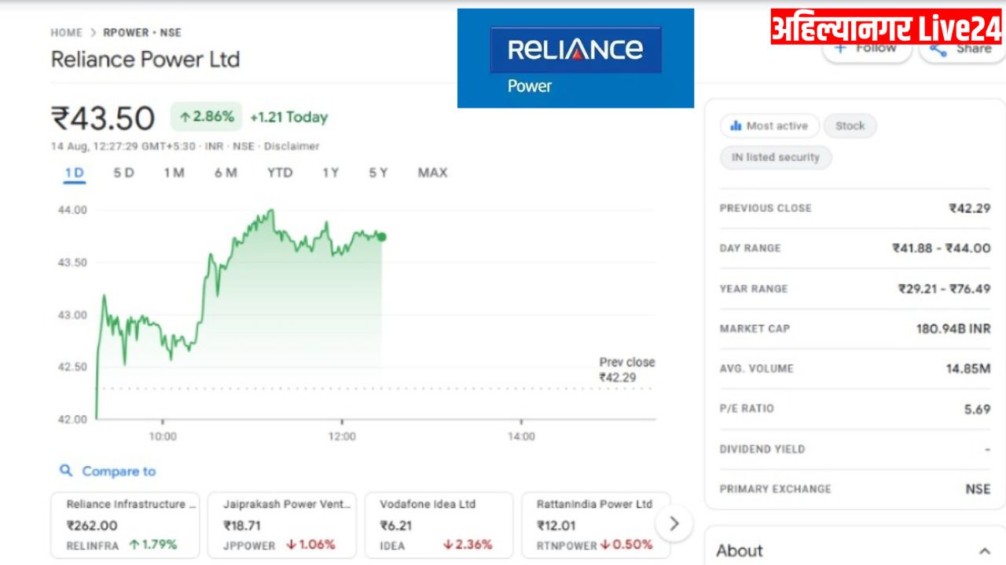Click the HOME breadcrumb link
Screen dimensions: 1006x565
coord(66,33)
